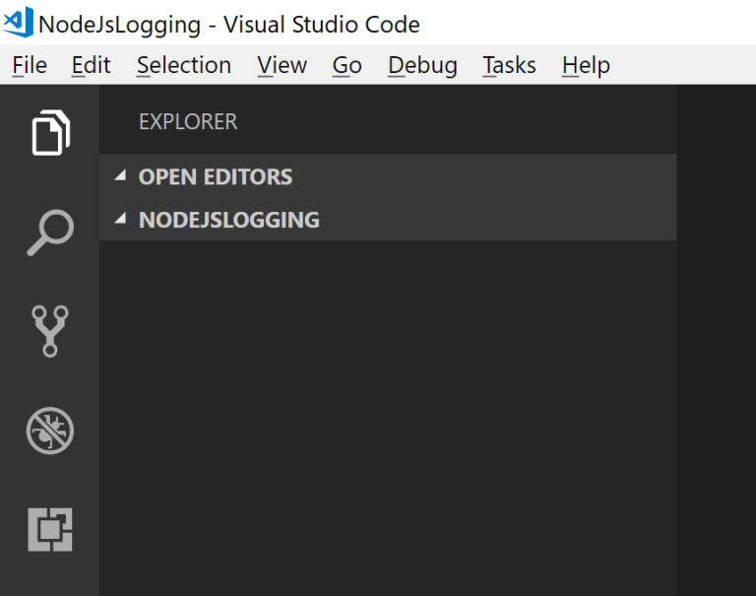Collapse the arrow beside OPEN EDITORS
Screen dimensions: 756x596
click(121, 176)
